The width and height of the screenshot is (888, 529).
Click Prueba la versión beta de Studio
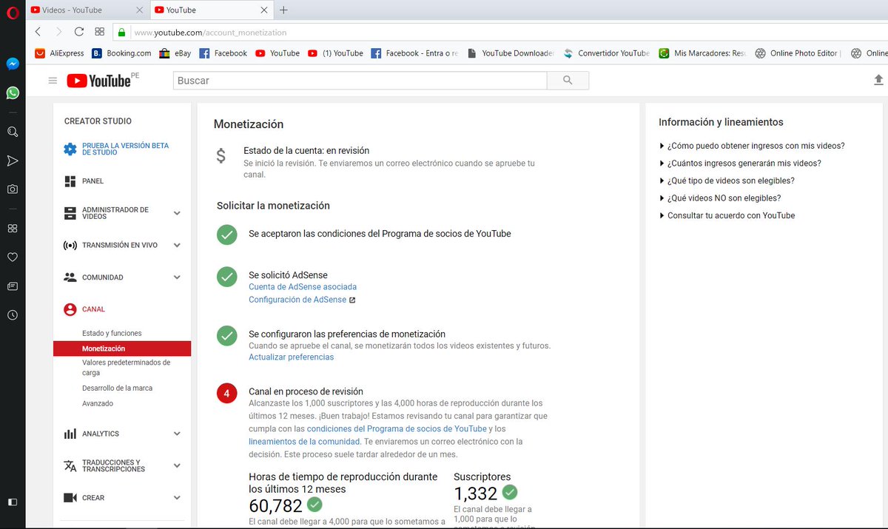click(x=125, y=149)
